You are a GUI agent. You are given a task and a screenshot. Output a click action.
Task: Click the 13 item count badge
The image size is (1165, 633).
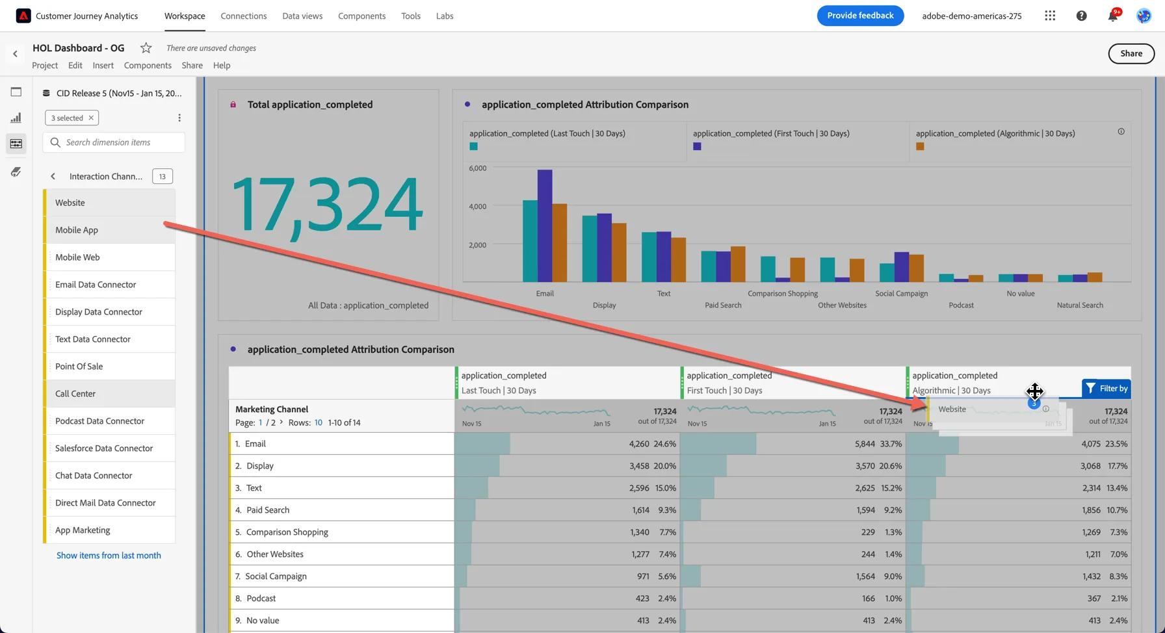coord(163,176)
